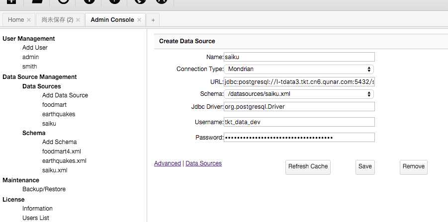
Task: Expand the Schema dropdown
Action: point(299,94)
